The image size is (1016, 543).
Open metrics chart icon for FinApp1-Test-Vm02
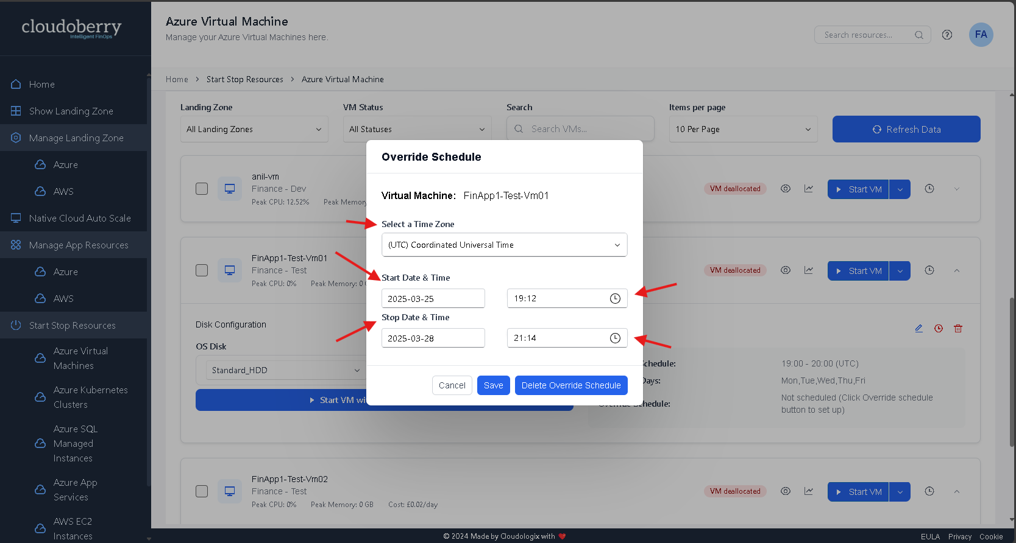(809, 491)
